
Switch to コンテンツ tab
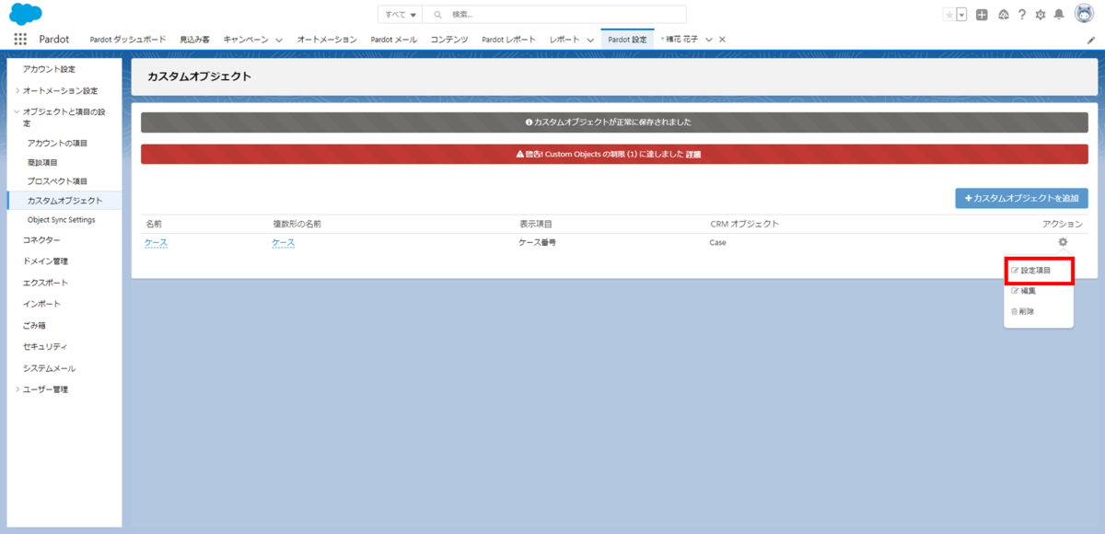pos(449,40)
